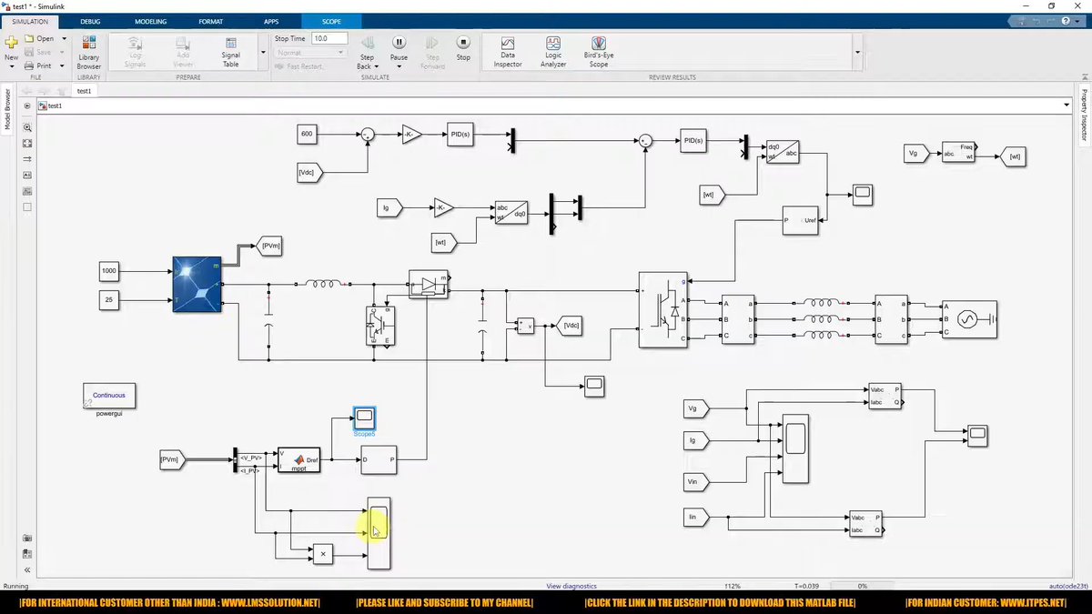Image resolution: width=1092 pixels, height=614 pixels.
Task: Click the Step Forward button
Action: point(433,52)
